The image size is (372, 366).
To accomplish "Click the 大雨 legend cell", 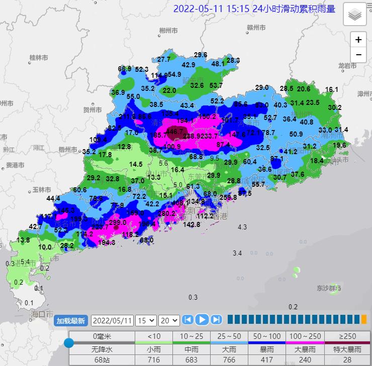I will [229, 349].
